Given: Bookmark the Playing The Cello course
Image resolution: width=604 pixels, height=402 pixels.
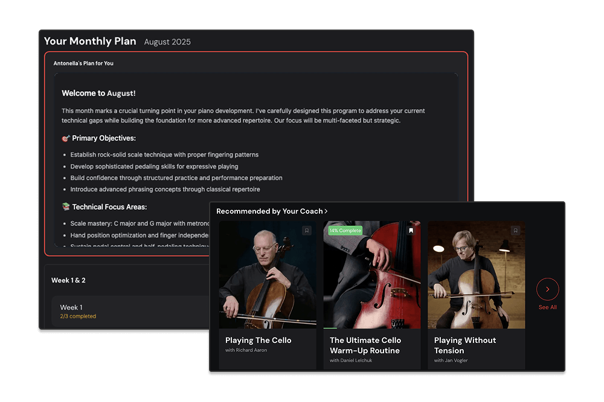Looking at the screenshot, I should [x=307, y=231].
